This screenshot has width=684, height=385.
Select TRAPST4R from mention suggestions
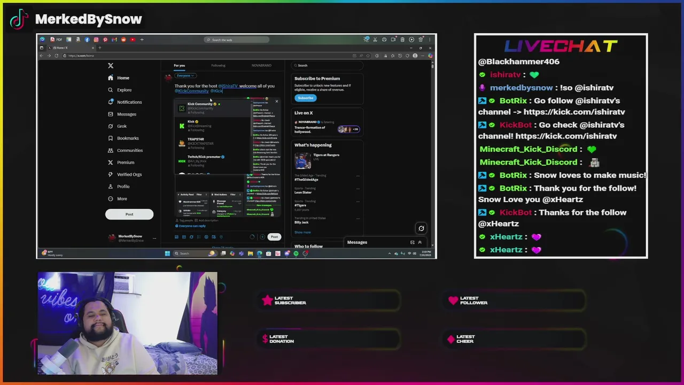(x=214, y=143)
